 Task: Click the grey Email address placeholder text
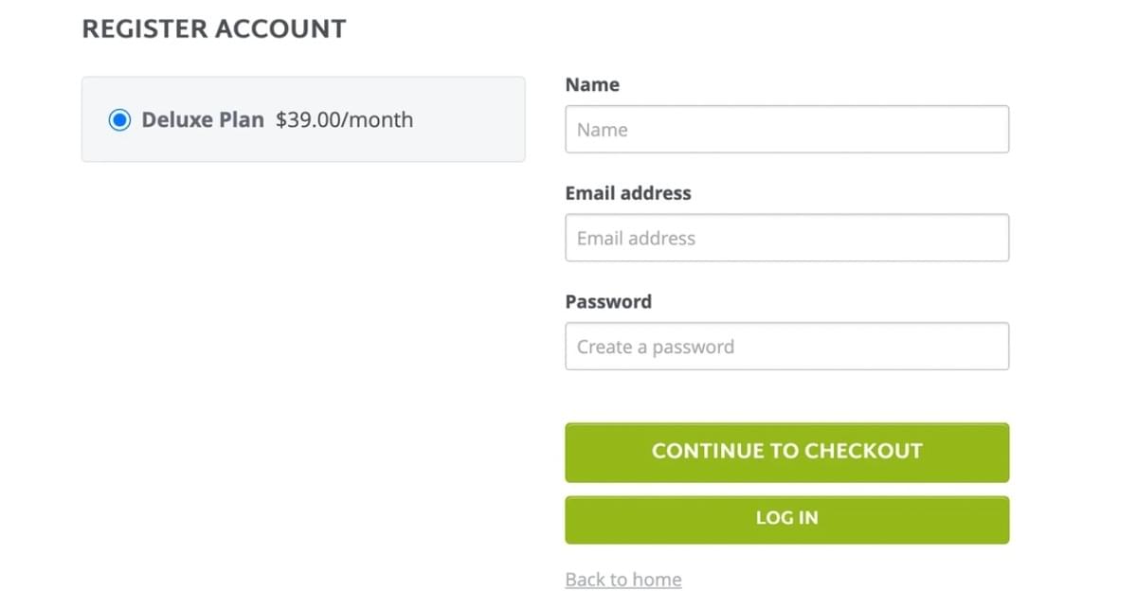click(636, 238)
